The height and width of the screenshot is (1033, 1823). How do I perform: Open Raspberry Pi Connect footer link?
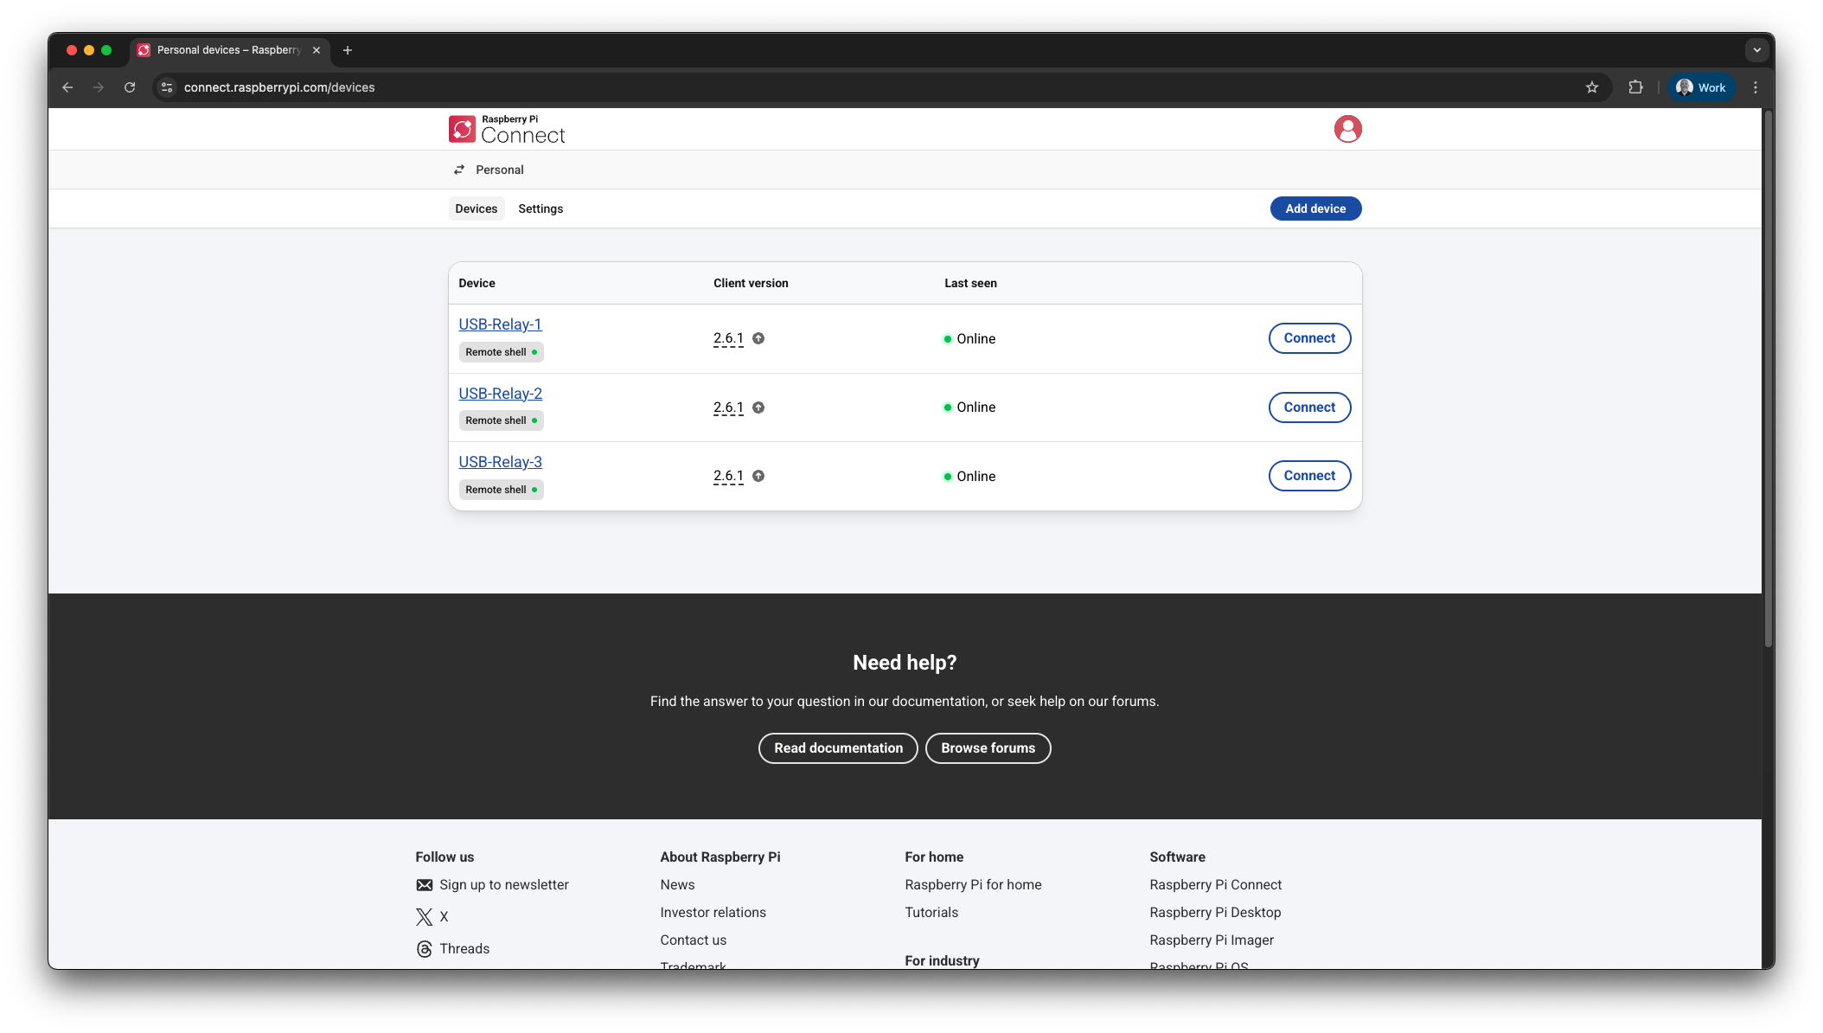1215,885
